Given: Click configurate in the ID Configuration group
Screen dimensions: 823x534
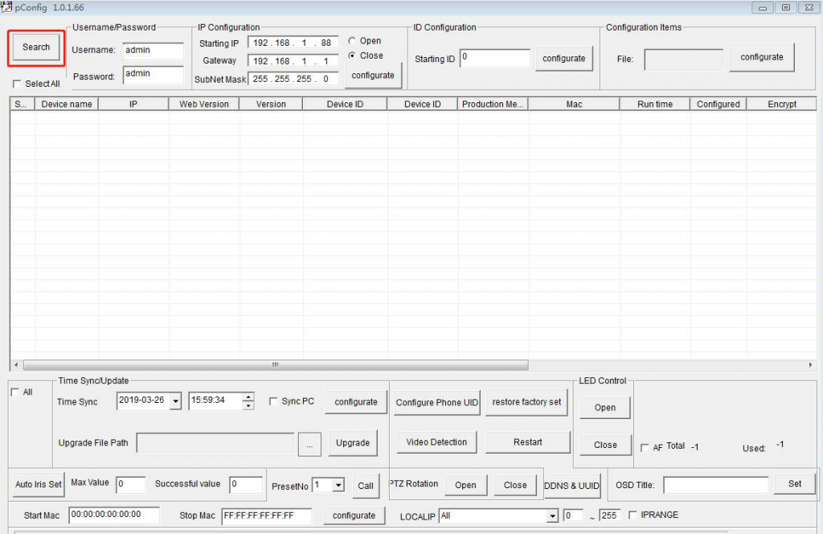Looking at the screenshot, I should (563, 58).
